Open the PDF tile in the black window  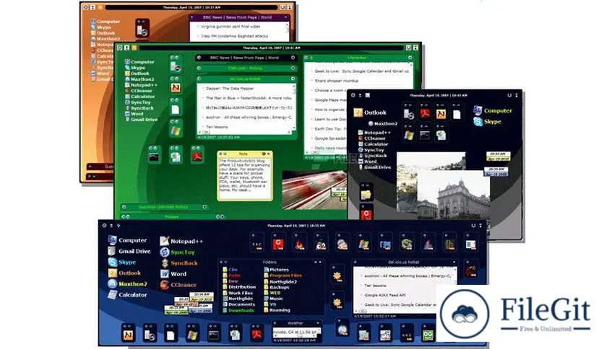click(x=425, y=112)
